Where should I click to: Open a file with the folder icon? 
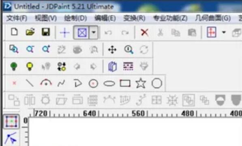coord(30,32)
